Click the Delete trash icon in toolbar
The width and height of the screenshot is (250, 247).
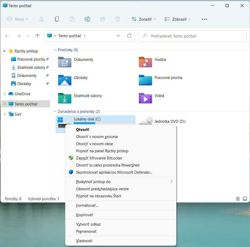pyautogui.click(x=118, y=19)
